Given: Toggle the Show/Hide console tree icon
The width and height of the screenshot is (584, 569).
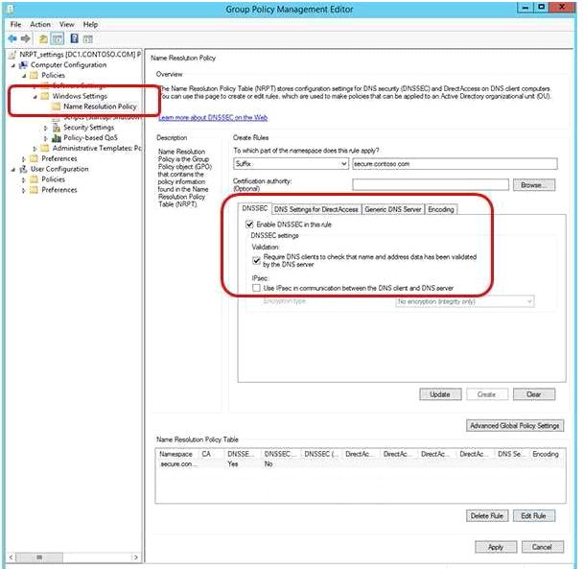Looking at the screenshot, I should point(58,38).
